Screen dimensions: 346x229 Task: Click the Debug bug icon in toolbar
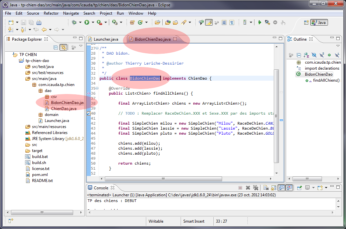74,22
